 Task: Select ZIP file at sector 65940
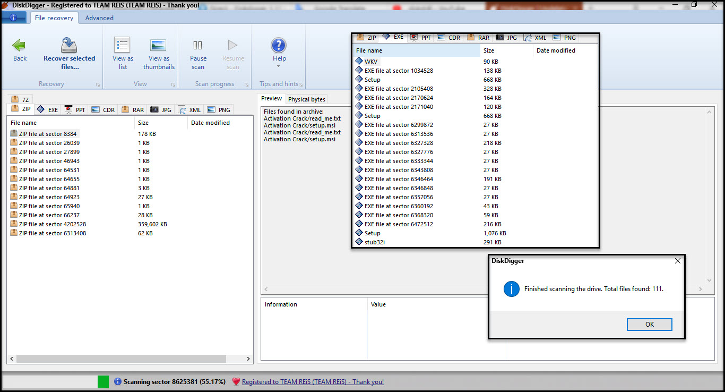(49, 206)
